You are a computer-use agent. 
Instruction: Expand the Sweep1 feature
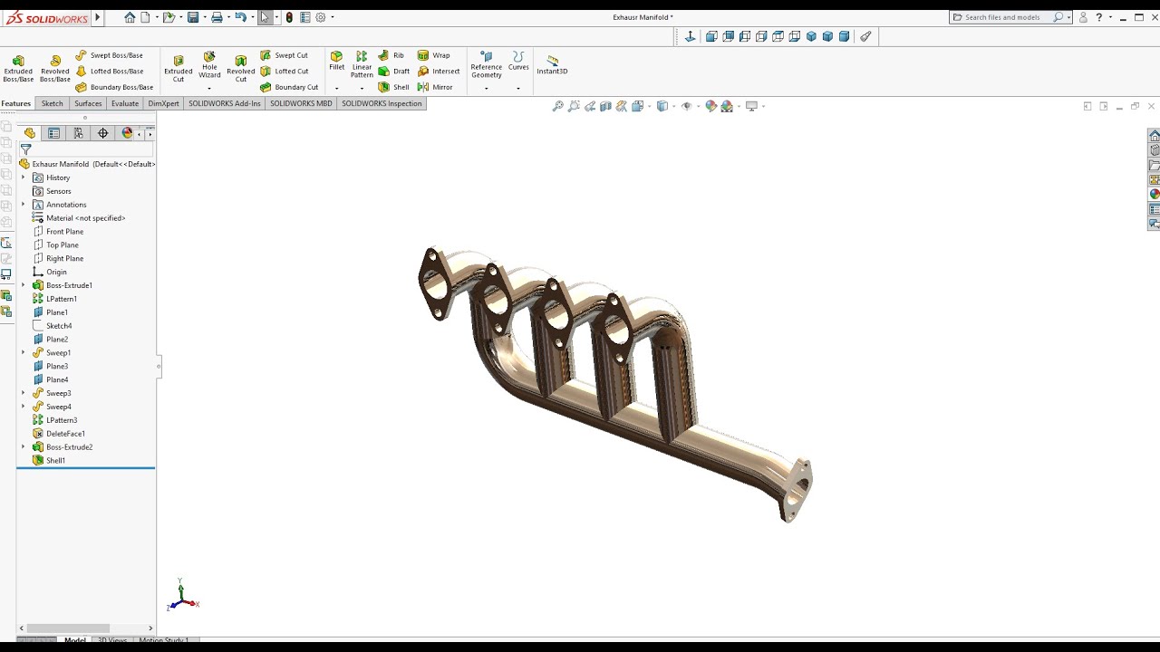point(24,352)
